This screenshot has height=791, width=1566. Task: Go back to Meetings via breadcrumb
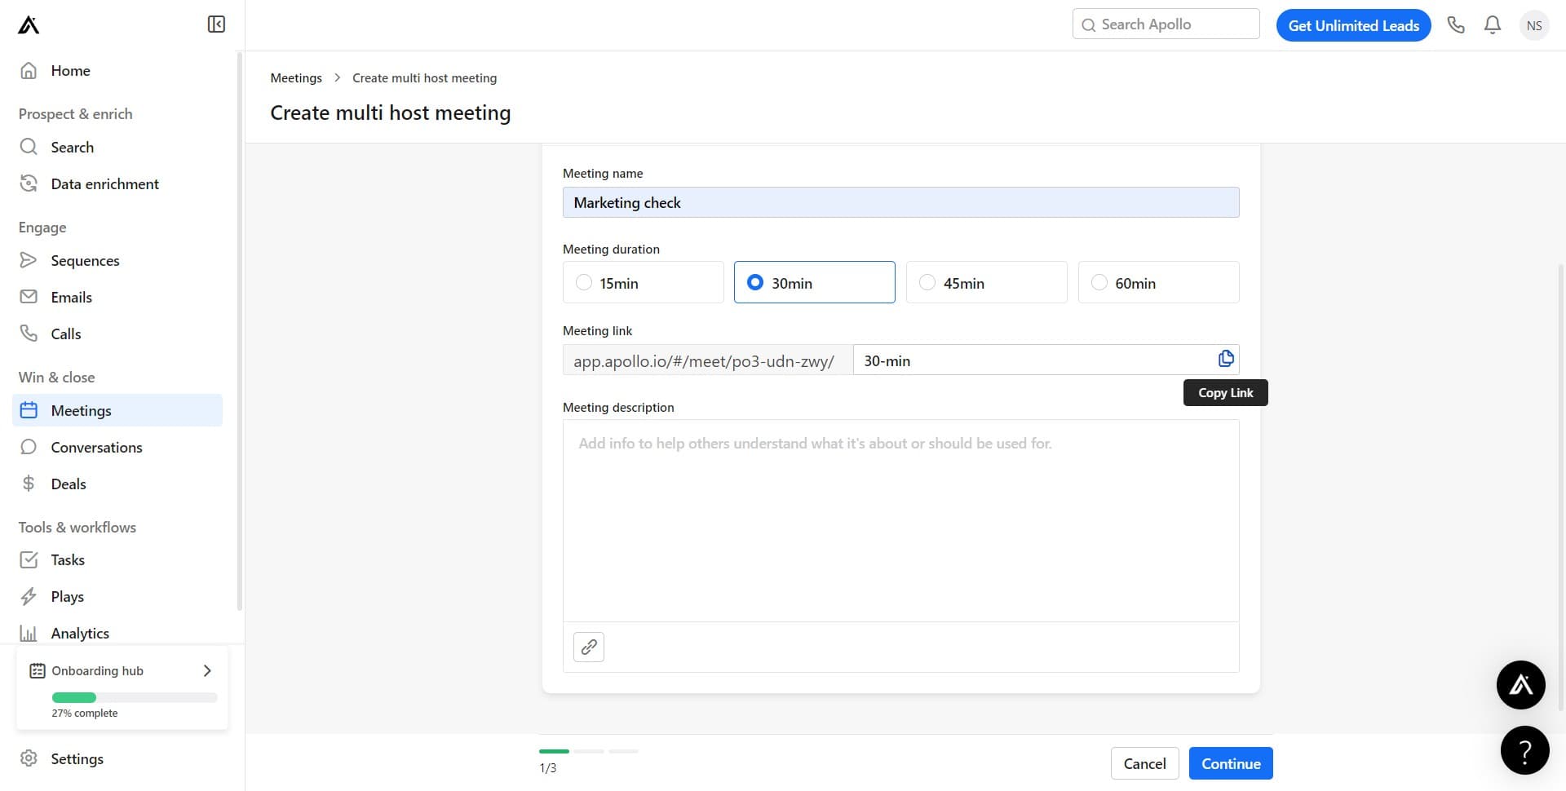click(x=296, y=78)
